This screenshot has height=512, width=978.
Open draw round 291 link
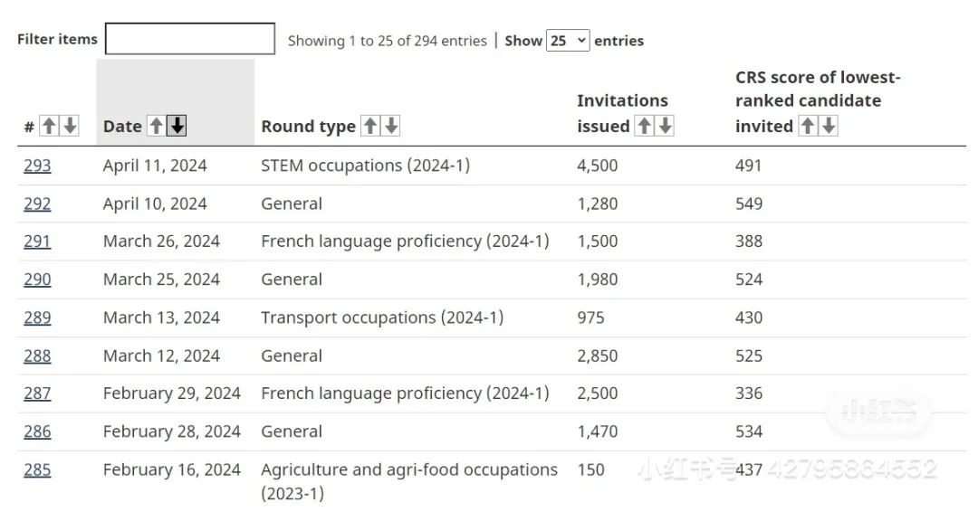pos(37,241)
